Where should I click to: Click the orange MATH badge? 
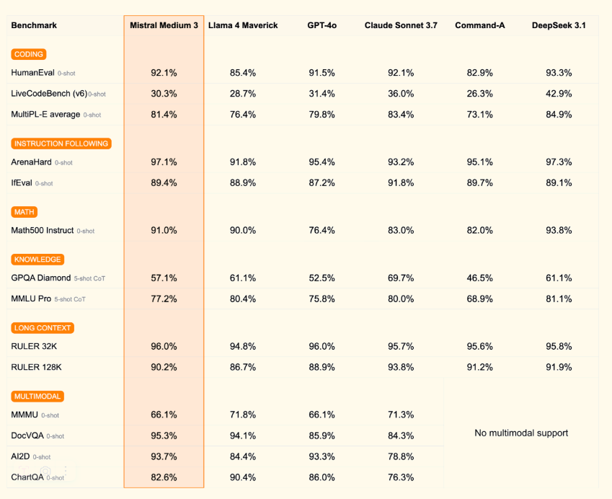tap(25, 212)
